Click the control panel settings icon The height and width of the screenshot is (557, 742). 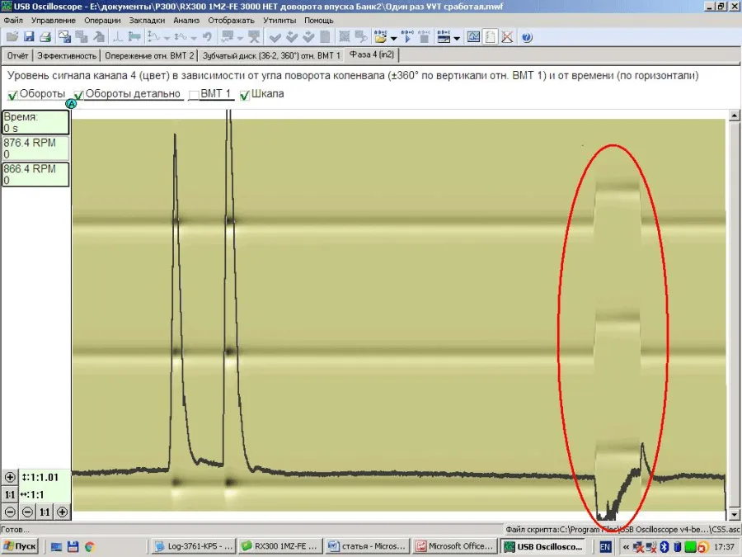444,37
